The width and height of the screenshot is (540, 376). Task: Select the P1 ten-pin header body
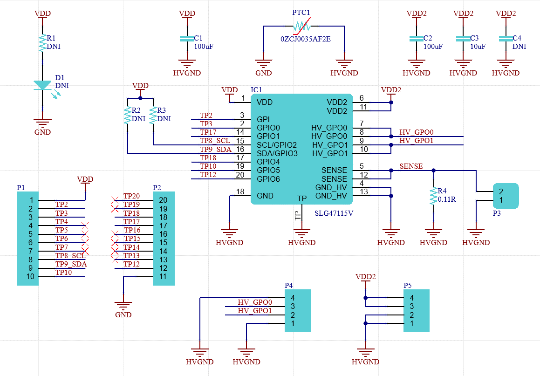point(27,238)
